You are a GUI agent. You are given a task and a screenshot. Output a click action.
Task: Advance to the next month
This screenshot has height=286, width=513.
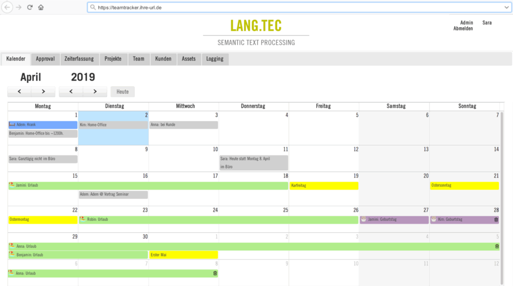pos(44,91)
